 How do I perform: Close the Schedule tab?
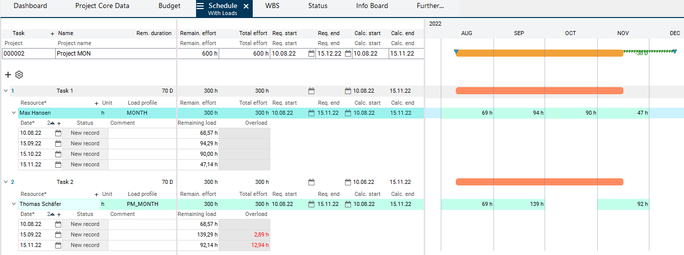[x=246, y=6]
